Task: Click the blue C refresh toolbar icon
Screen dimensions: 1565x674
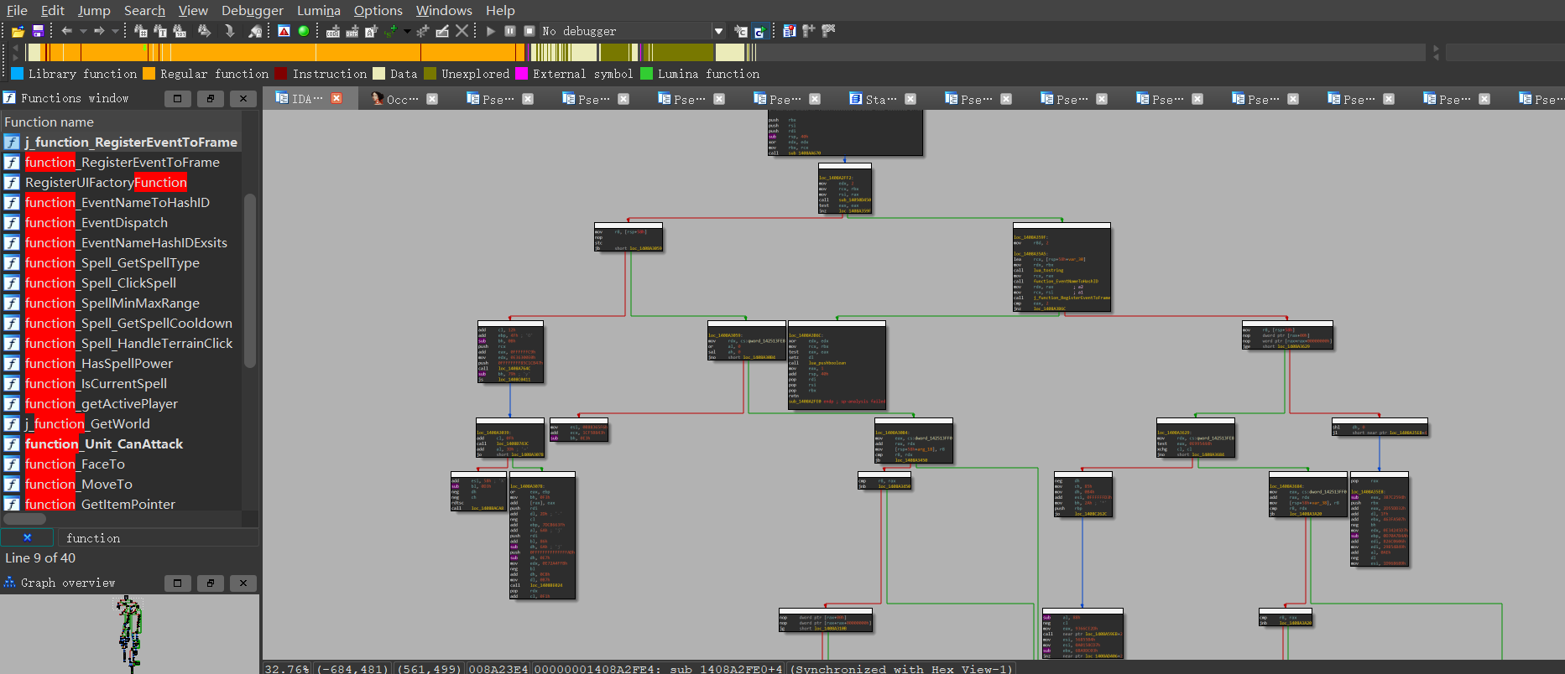Action: point(759,31)
